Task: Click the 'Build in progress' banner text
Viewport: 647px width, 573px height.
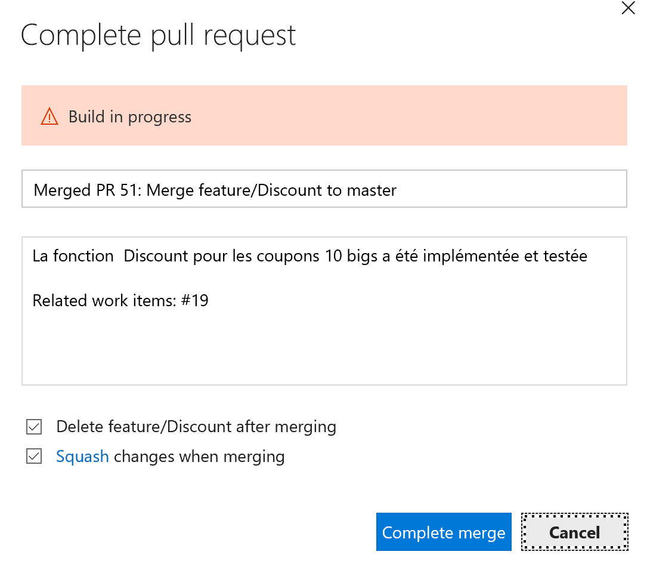Action: coord(130,116)
